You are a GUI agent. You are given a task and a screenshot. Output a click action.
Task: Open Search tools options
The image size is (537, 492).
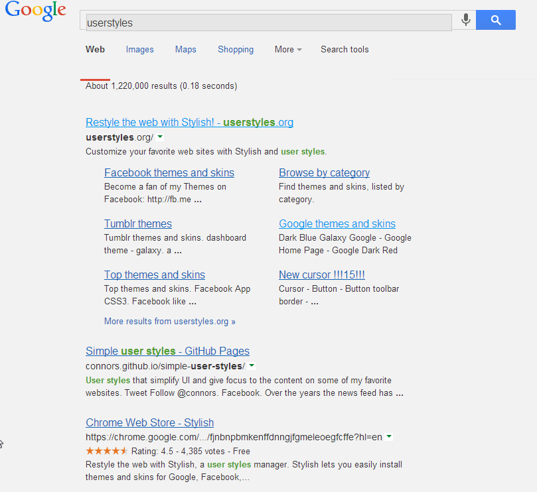point(345,50)
